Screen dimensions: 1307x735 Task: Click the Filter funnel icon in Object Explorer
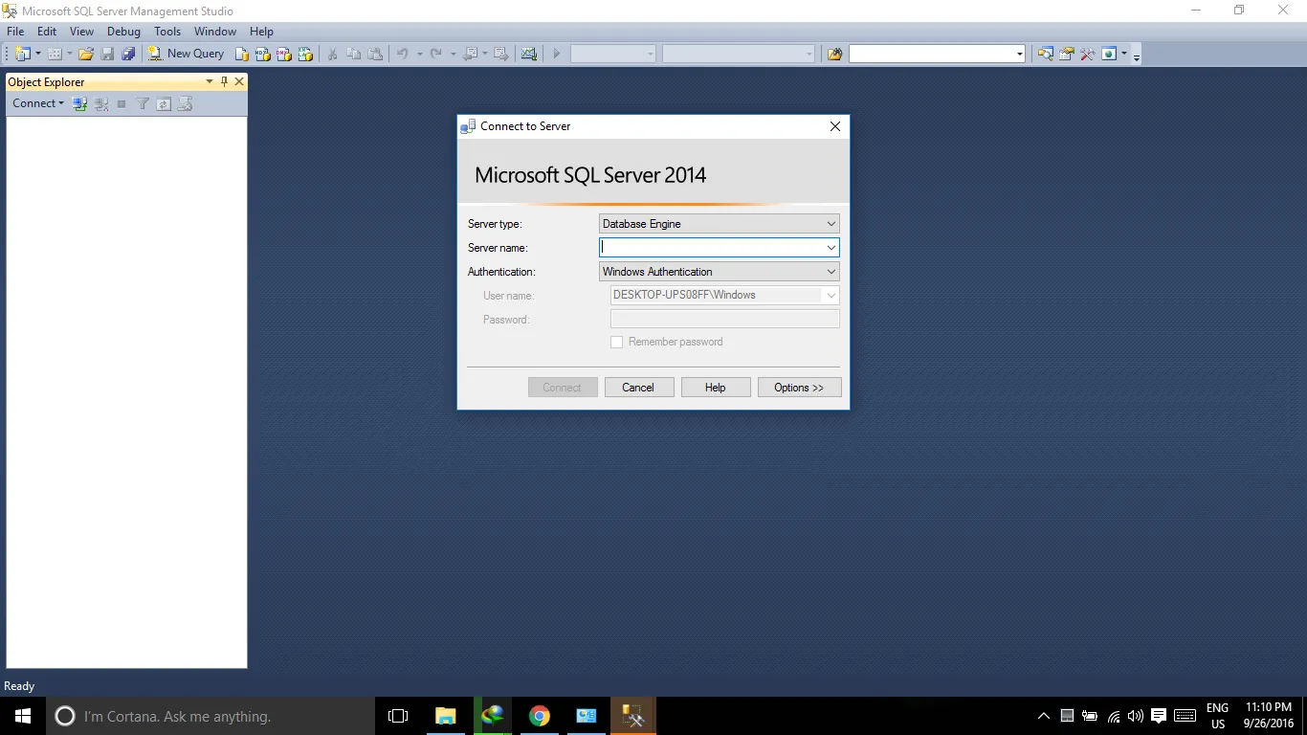[x=143, y=103]
